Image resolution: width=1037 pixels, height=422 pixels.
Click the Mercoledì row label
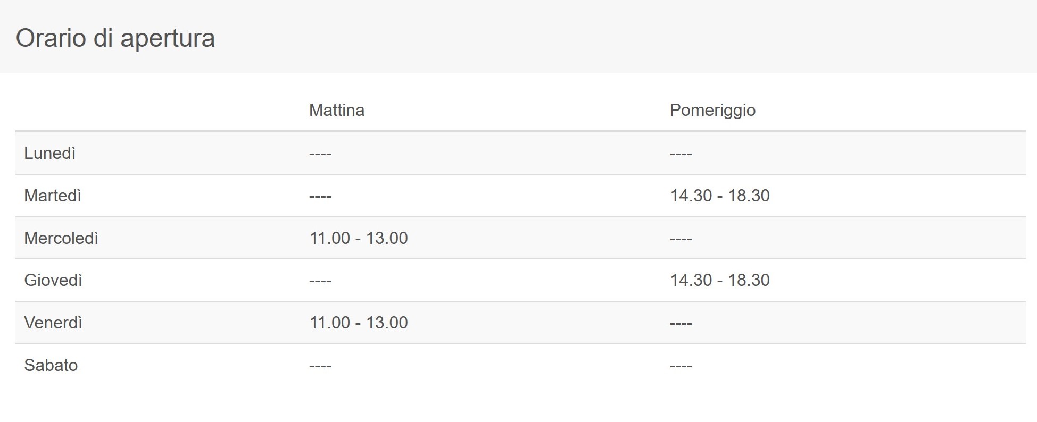(61, 238)
